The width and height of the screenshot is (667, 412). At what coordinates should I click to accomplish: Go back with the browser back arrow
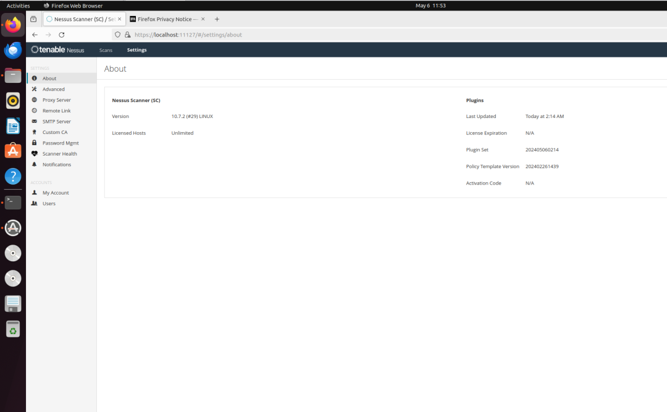pos(35,35)
